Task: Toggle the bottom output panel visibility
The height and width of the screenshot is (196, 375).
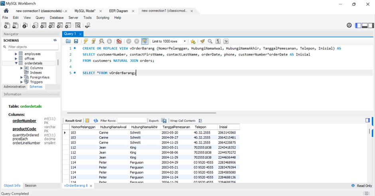Action: point(365,25)
